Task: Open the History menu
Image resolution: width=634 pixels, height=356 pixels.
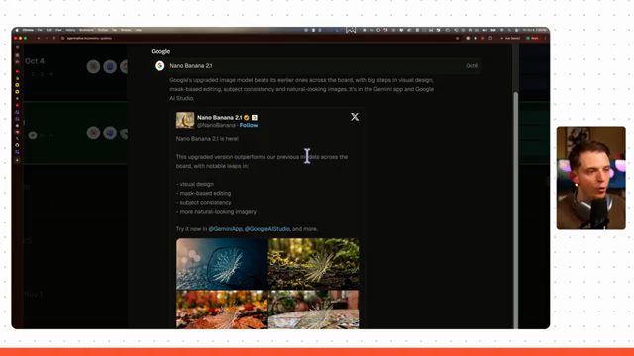Action: (70, 30)
